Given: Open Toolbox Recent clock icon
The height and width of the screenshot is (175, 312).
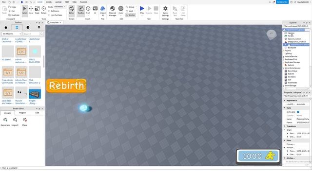Looking at the screenshot, I should [28, 27].
